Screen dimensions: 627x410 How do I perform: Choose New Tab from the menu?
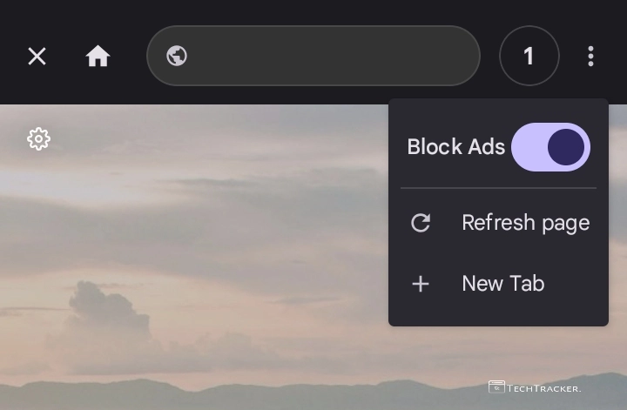click(x=502, y=284)
